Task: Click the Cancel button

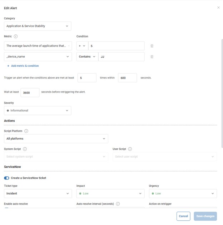Action: pos(183,216)
